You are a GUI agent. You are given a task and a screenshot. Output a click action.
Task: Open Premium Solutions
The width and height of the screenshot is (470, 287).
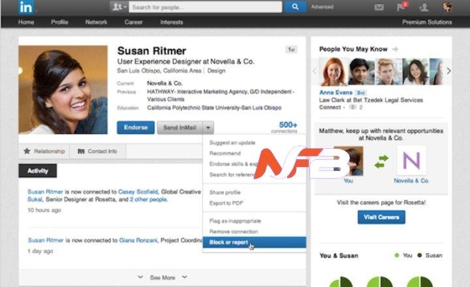click(x=427, y=22)
